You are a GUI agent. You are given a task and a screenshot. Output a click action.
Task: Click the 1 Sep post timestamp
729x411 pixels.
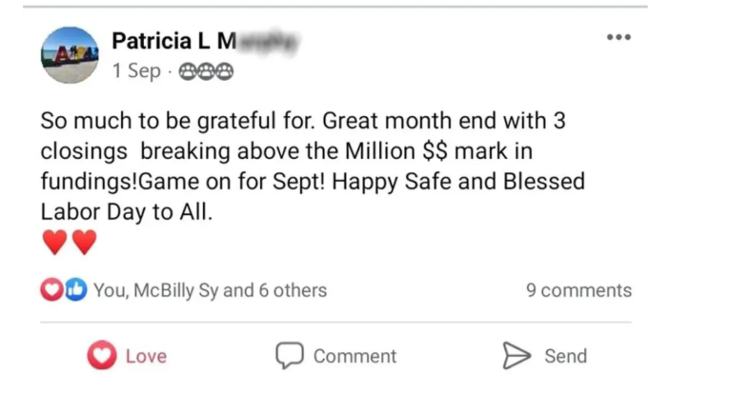(136, 71)
